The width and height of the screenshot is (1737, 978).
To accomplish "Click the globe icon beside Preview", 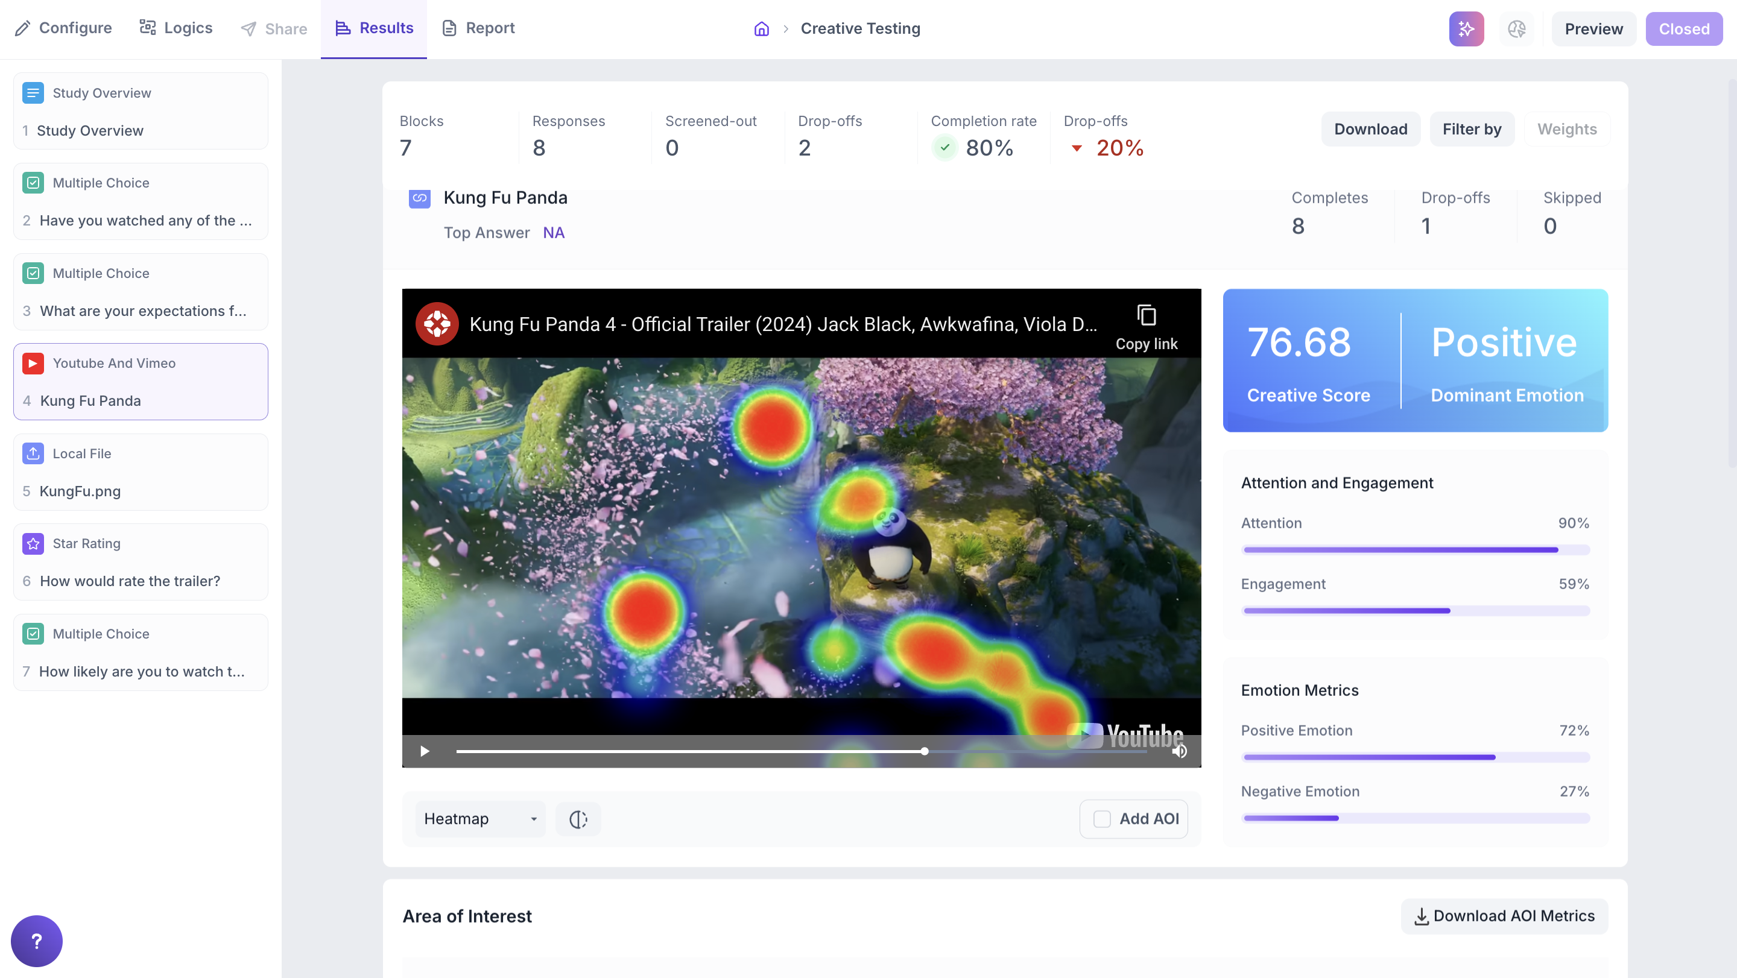I will (x=1516, y=29).
